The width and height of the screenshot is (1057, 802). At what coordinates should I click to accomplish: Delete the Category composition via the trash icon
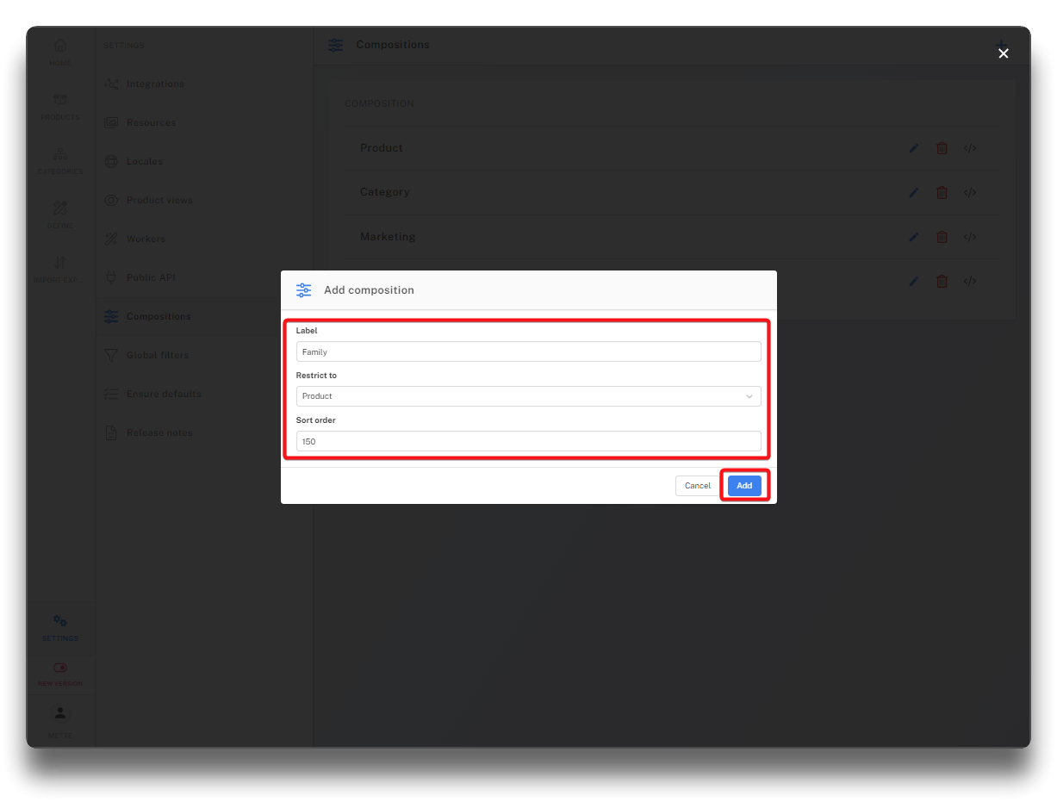tap(942, 193)
